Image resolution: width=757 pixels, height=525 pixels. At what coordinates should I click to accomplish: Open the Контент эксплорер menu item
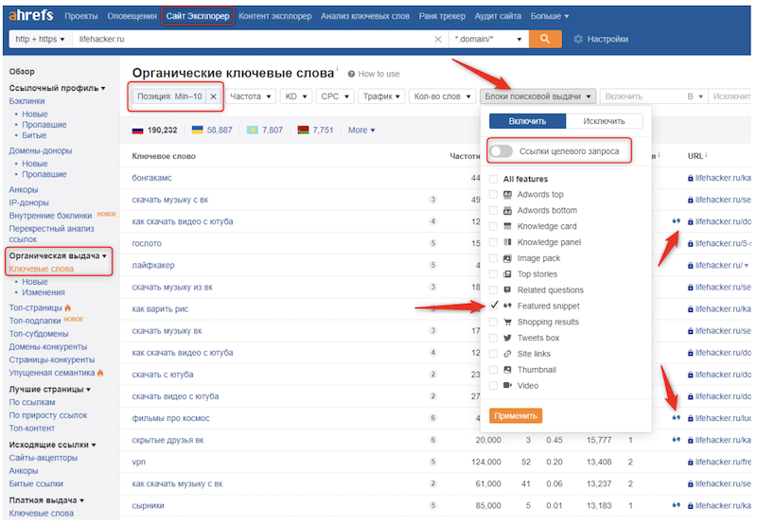(275, 16)
